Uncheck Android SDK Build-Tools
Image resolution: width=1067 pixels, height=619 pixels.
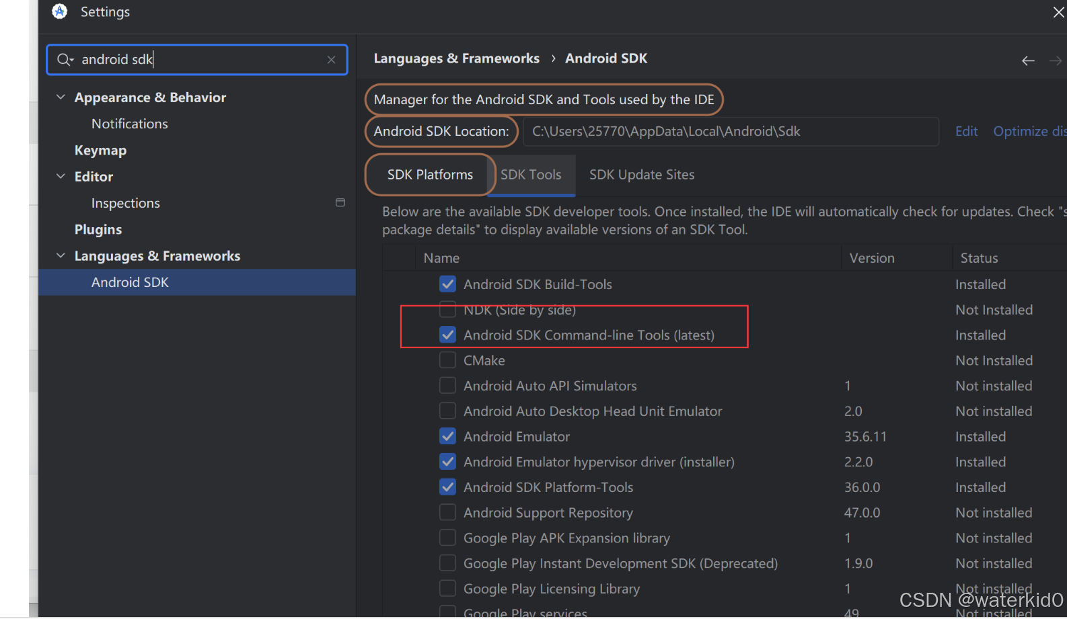tap(447, 284)
